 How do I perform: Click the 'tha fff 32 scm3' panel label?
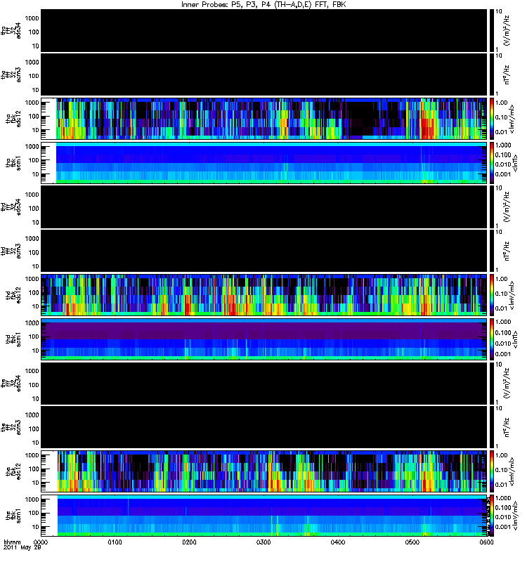(x=11, y=74)
